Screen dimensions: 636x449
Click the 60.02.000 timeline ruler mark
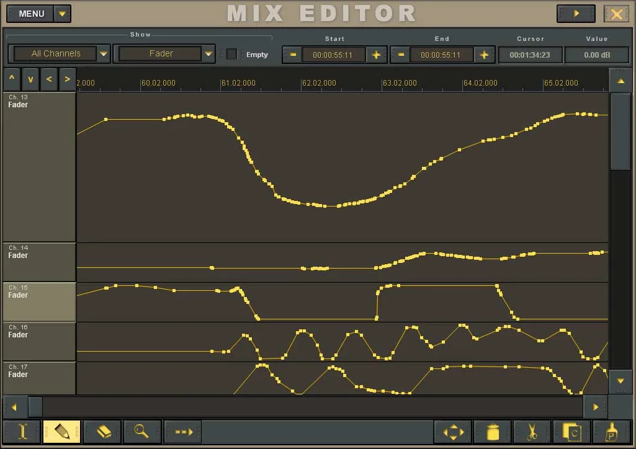(x=158, y=83)
